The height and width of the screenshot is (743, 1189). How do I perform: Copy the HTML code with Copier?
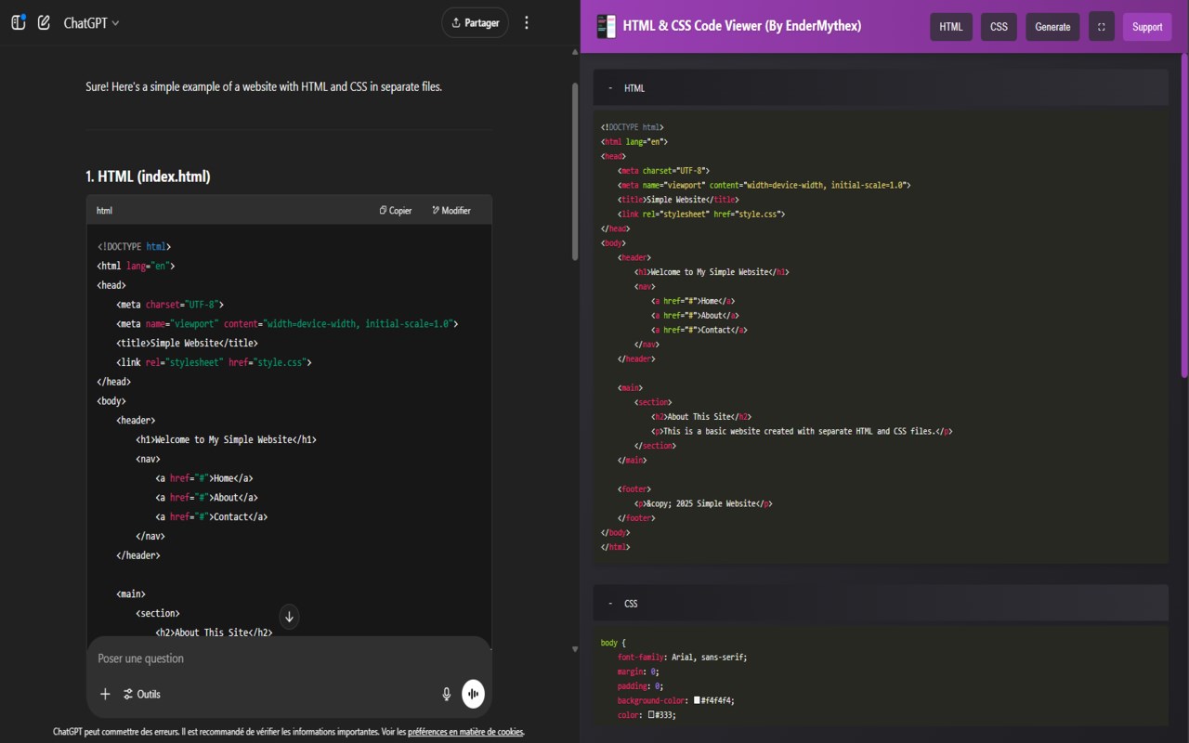pyautogui.click(x=396, y=211)
